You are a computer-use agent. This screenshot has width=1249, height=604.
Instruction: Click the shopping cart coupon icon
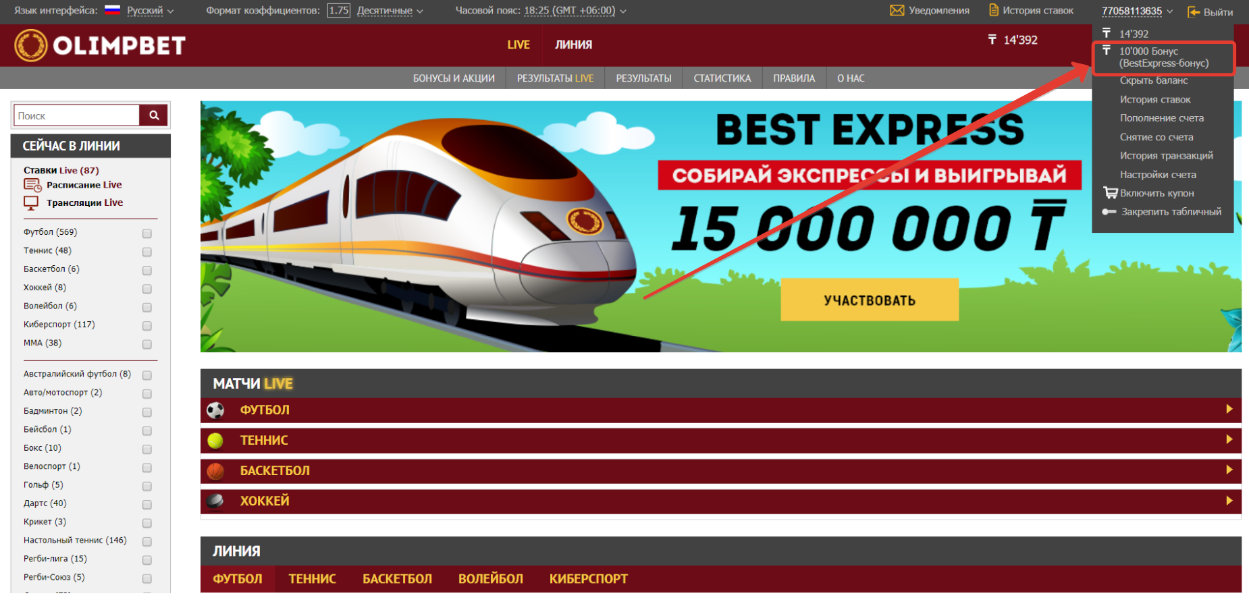pos(1110,193)
